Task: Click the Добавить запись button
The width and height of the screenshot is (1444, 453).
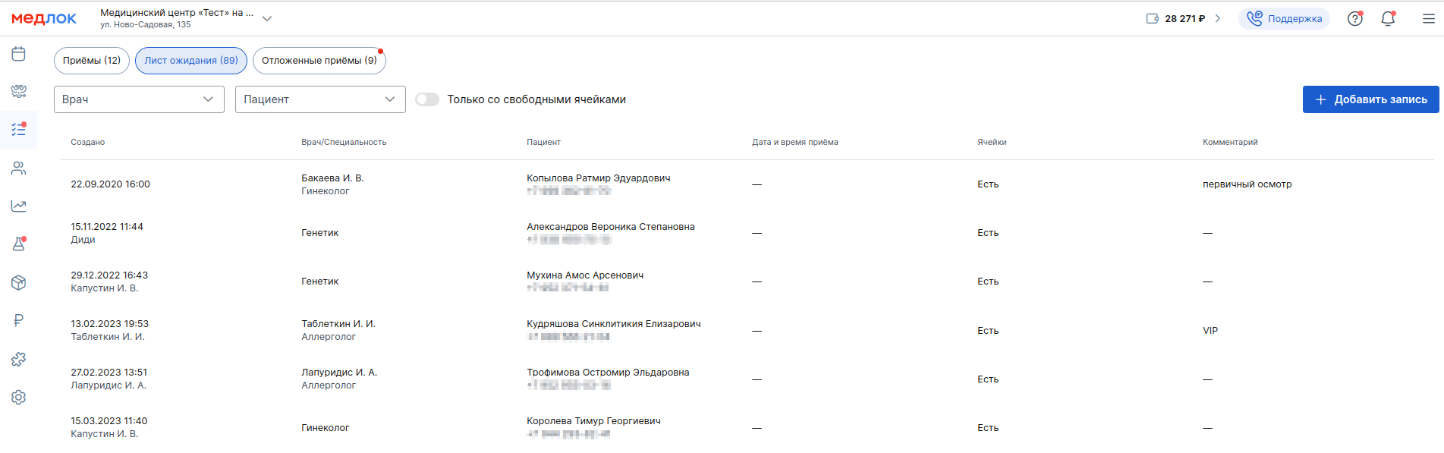Action: pos(1370,99)
